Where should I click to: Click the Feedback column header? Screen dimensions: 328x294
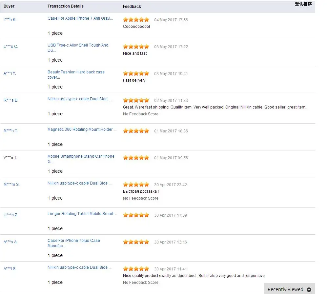pyautogui.click(x=132, y=7)
